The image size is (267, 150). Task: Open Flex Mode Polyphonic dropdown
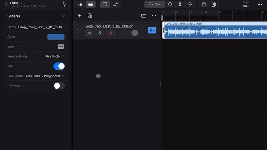click(x=45, y=76)
